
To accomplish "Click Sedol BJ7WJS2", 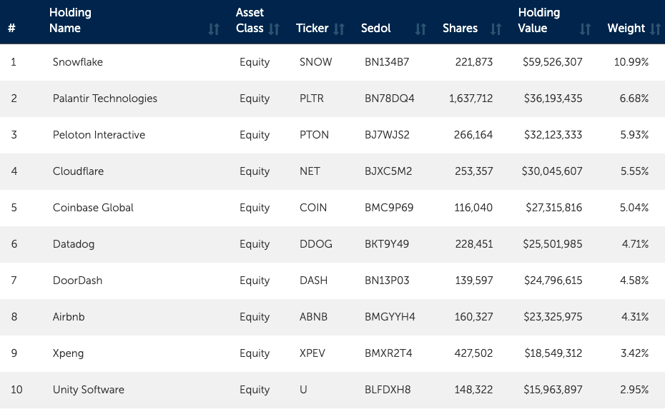I will click(387, 135).
